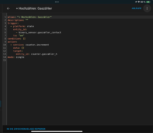The image size is (153, 133).
Task: Open the ABLÄUFE traces link
Action: [136, 8]
